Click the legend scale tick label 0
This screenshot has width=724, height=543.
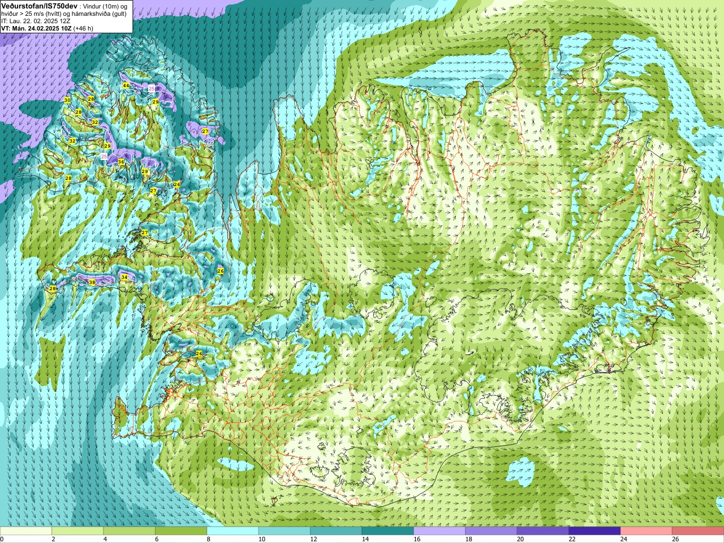[x=2, y=539]
